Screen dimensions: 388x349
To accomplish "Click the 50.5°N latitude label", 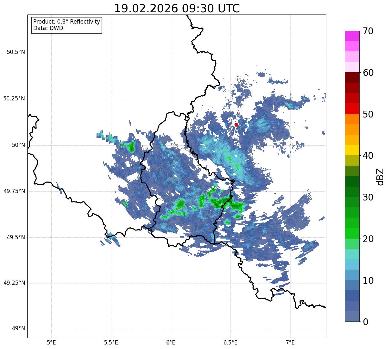I will click(x=15, y=52).
